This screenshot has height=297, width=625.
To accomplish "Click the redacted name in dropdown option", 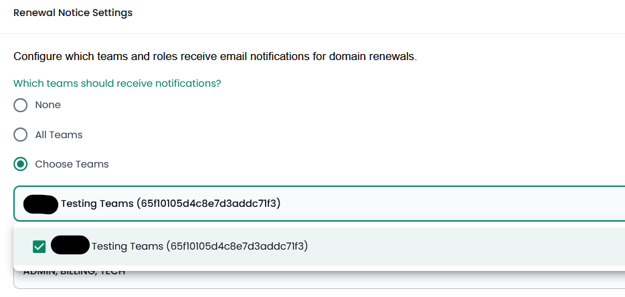I will coord(70,246).
